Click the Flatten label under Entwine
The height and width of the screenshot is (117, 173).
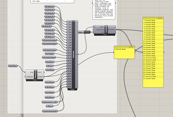[x=72, y=89]
